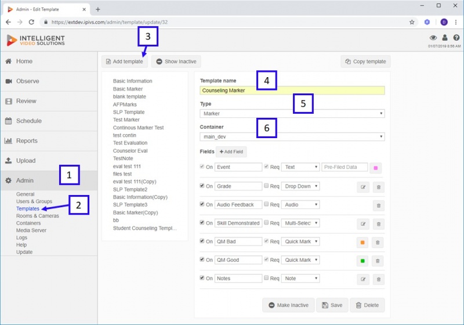Open the Event field type dropdown
The height and width of the screenshot is (325, 464).
coord(300,167)
